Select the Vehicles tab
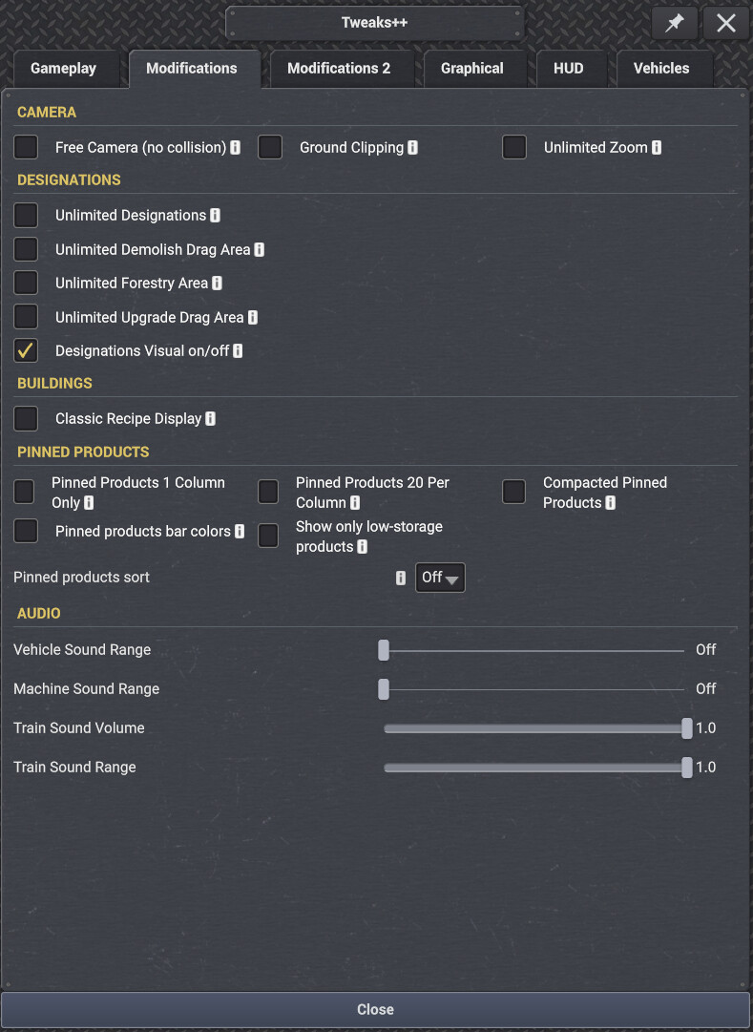This screenshot has height=1032, width=753. coord(661,69)
